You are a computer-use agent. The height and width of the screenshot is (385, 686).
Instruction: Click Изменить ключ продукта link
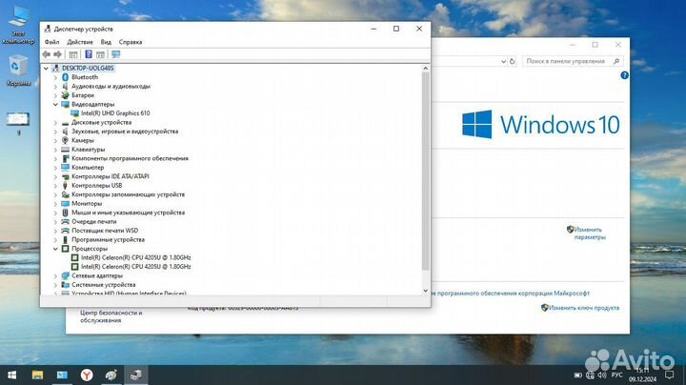584,308
